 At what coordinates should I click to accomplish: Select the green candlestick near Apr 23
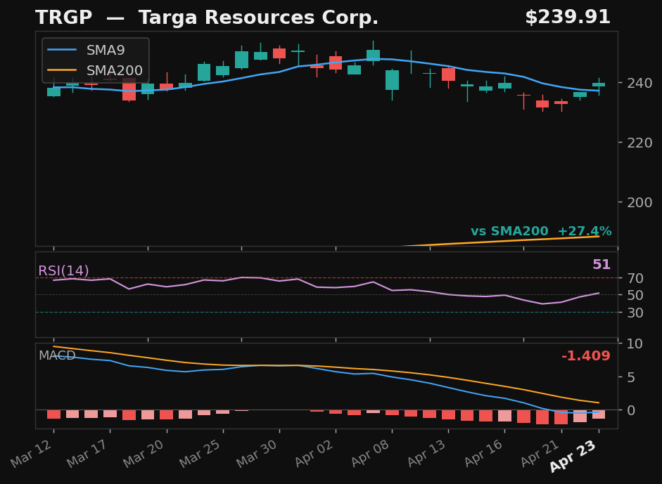599,84
